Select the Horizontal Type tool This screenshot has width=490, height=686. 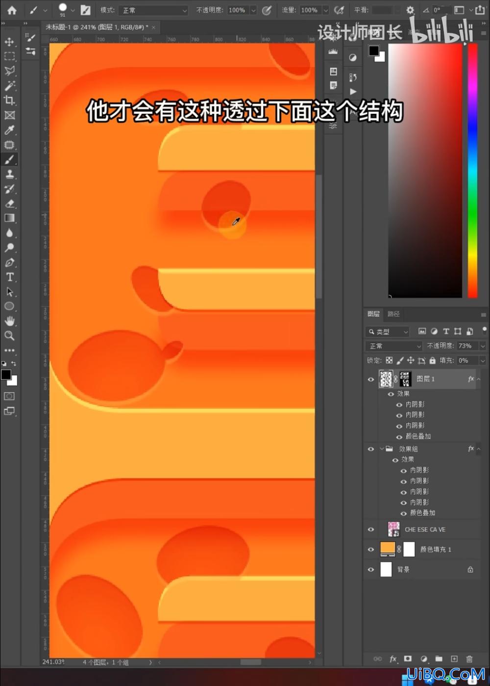9,277
